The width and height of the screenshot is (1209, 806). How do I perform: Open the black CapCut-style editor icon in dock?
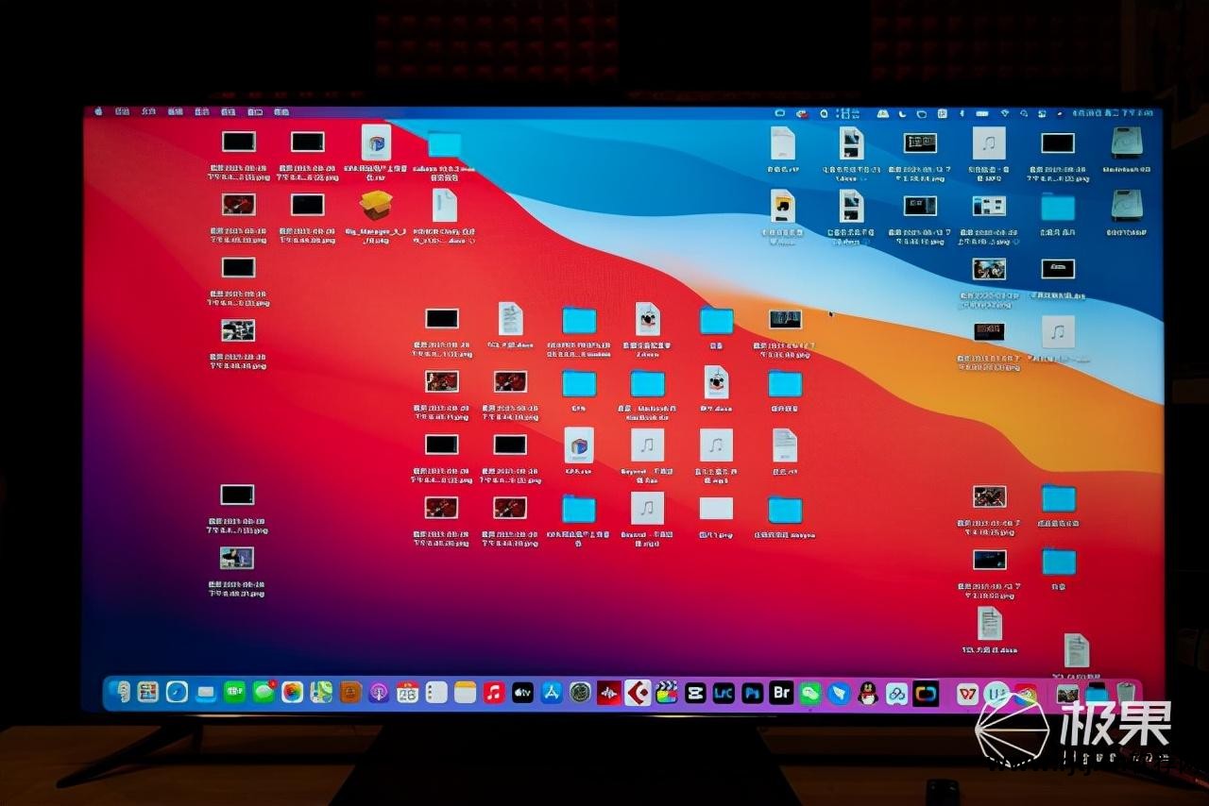click(x=695, y=693)
